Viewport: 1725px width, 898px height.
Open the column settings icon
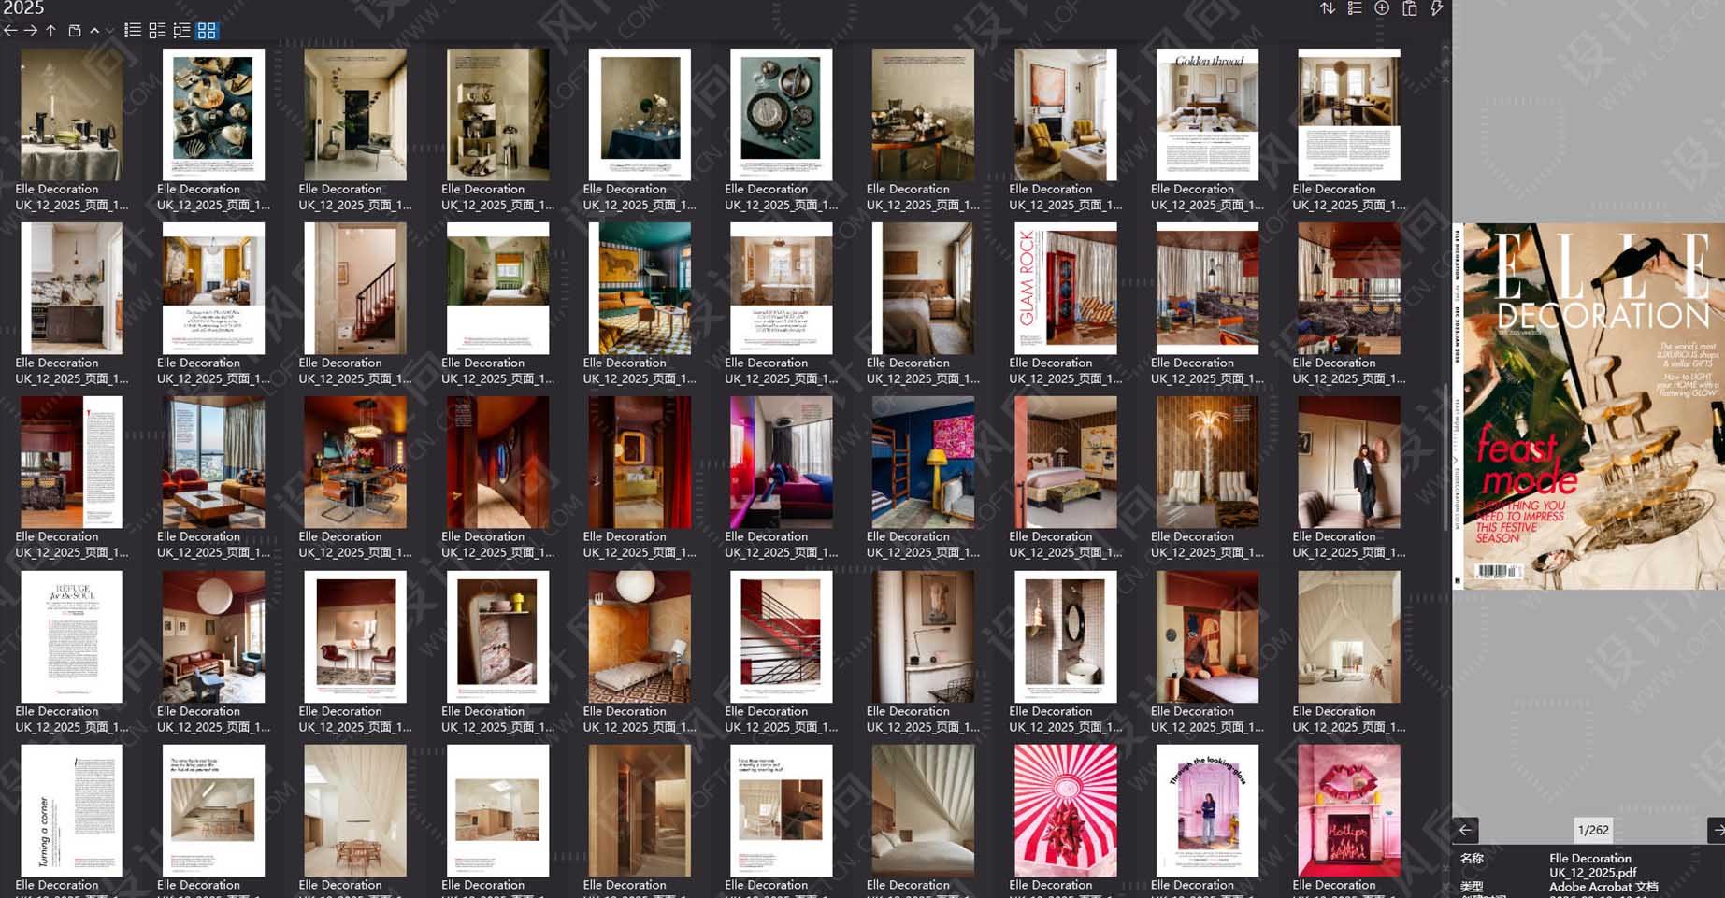point(1353,9)
